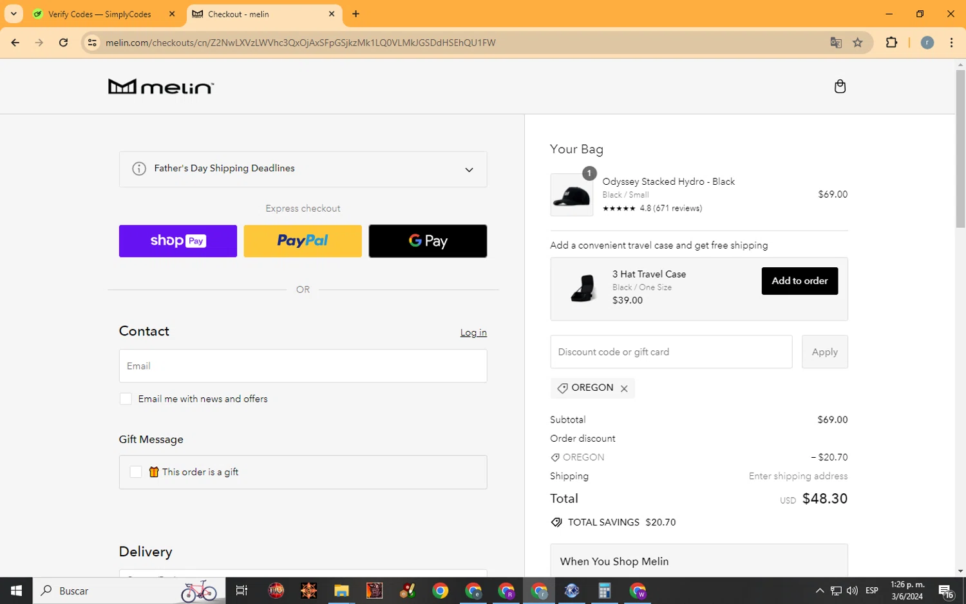Click the 4.8 (671 reviews) rating text

(x=670, y=208)
